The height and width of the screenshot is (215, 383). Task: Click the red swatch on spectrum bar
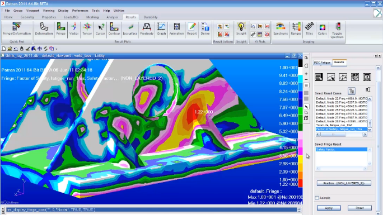point(301,183)
